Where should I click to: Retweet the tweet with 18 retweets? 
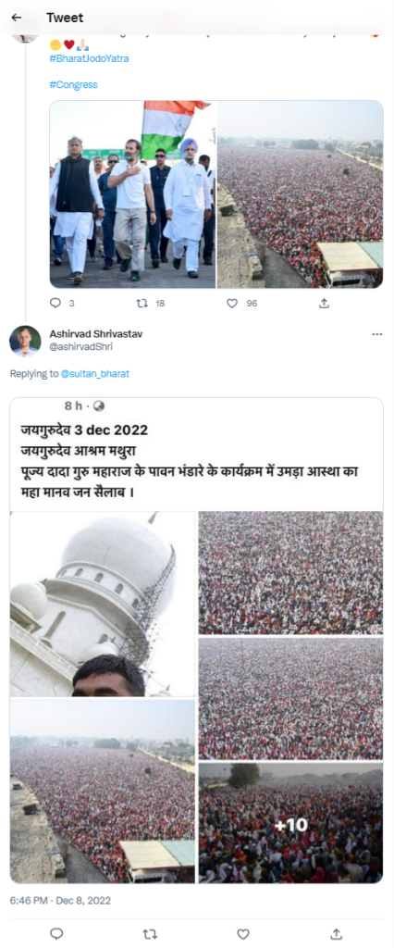point(142,304)
